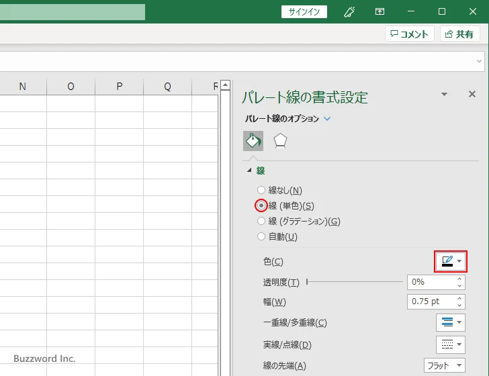
Task: Click the vertical scrollbar up arrow
Action: [x=225, y=85]
